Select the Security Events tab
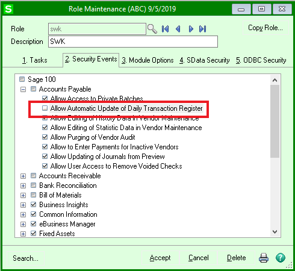Viewport: 295px width, 271px height. [91, 60]
